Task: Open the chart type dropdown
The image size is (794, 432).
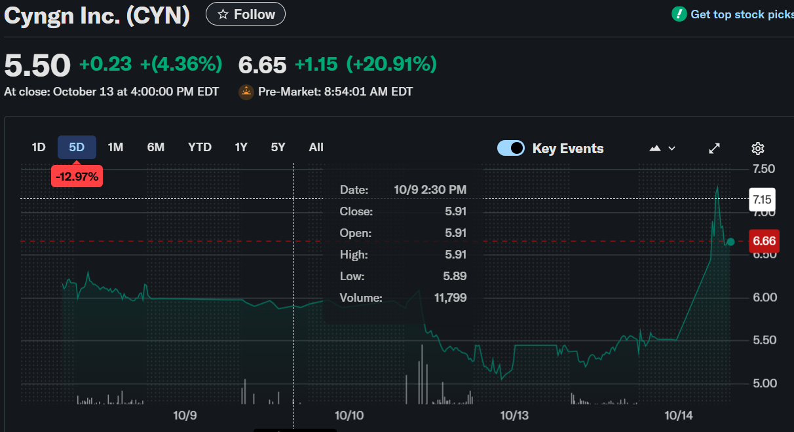Action: pyautogui.click(x=662, y=149)
